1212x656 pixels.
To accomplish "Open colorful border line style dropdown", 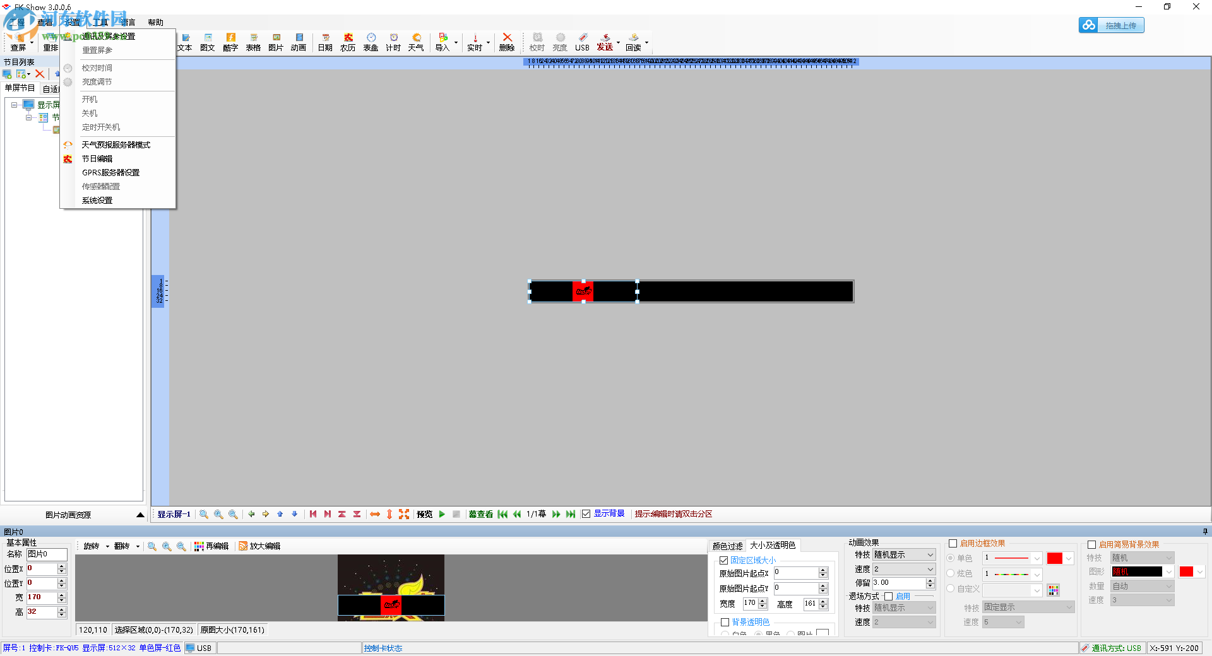I will tap(1013, 573).
